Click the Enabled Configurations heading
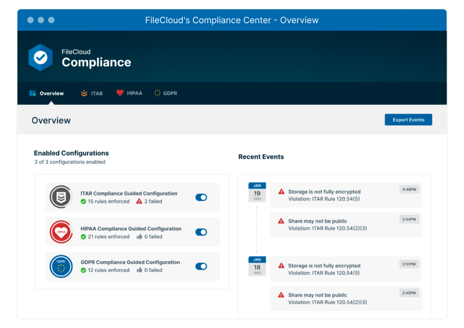 click(x=71, y=153)
